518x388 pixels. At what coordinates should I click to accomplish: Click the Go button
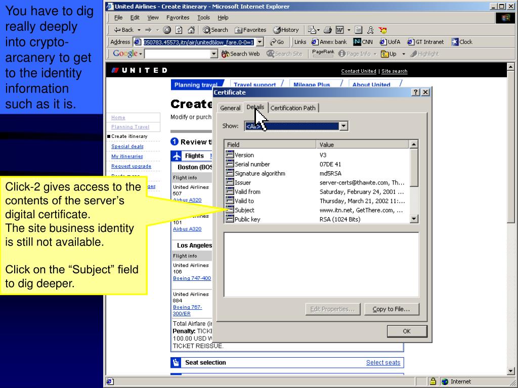point(277,42)
